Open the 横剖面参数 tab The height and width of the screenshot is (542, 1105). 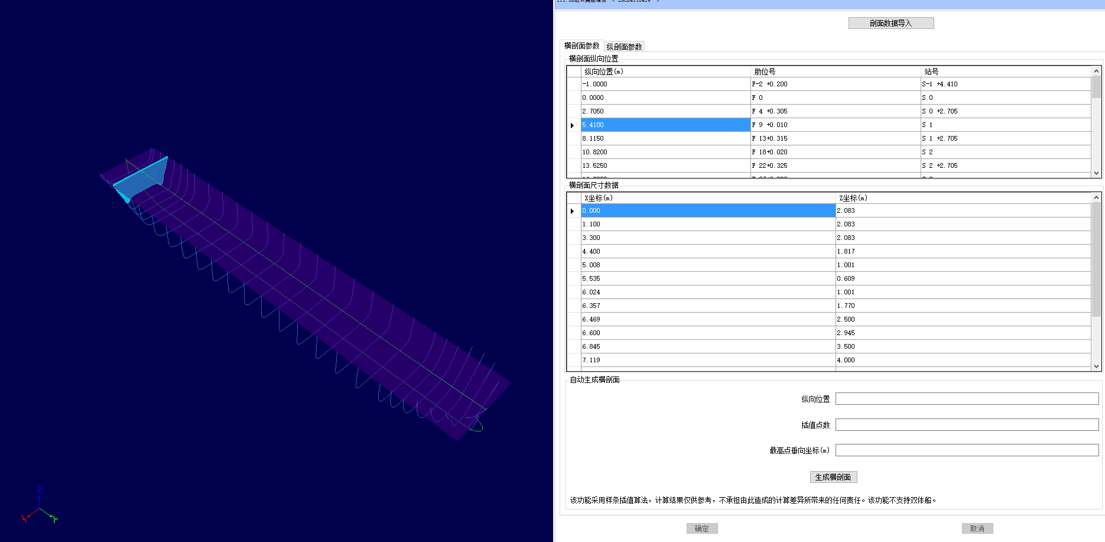(581, 46)
